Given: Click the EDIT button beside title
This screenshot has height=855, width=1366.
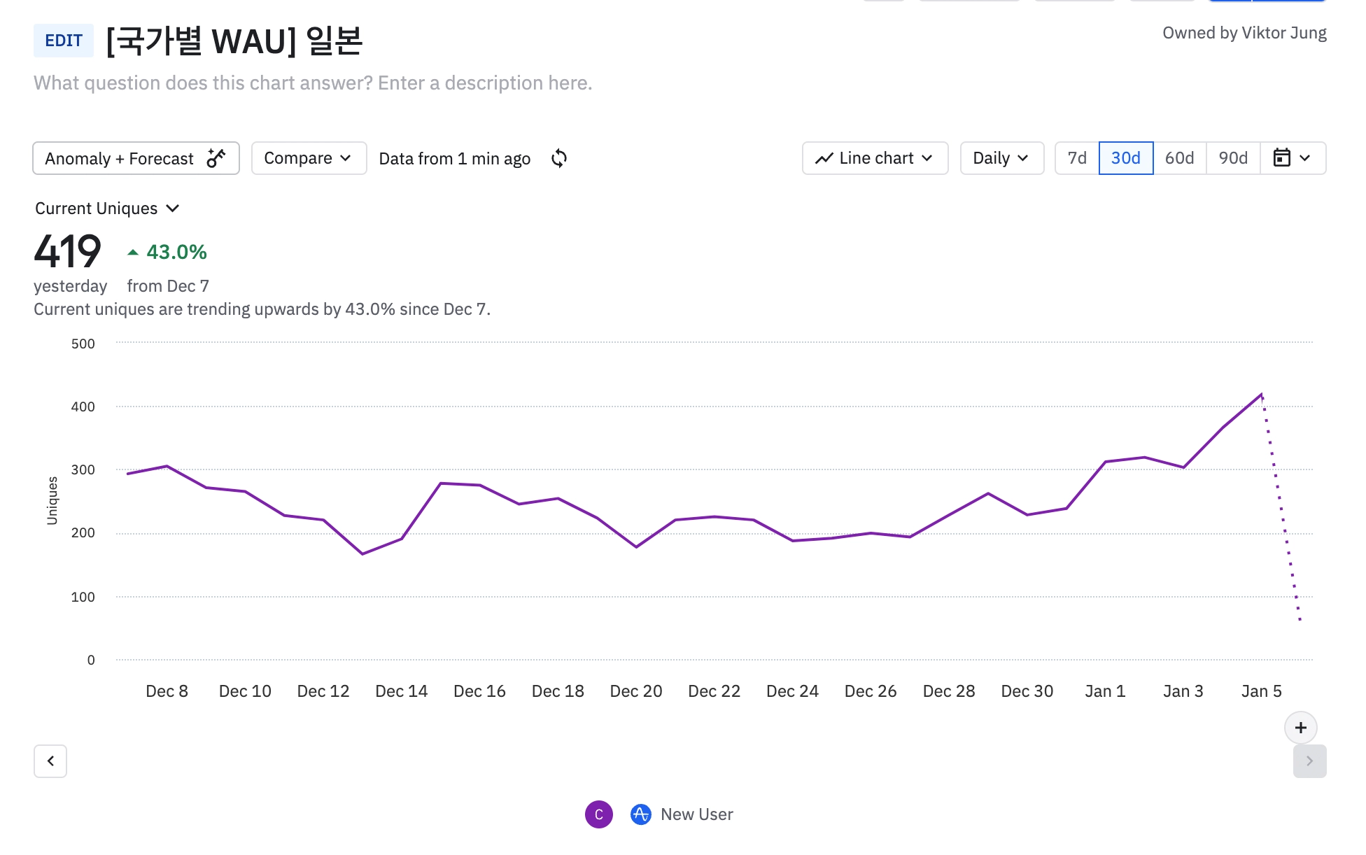Looking at the screenshot, I should 64,41.
